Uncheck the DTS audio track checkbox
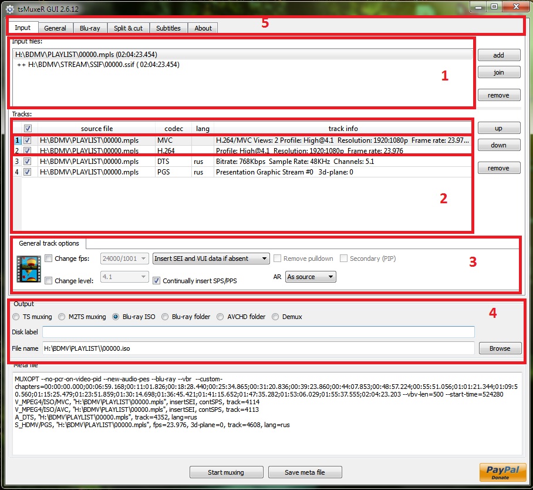The width and height of the screenshot is (533, 490). click(x=28, y=162)
